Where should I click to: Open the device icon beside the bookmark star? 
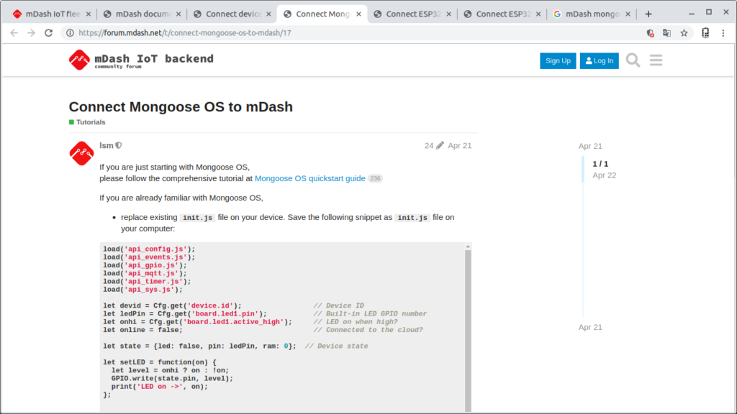coord(705,33)
